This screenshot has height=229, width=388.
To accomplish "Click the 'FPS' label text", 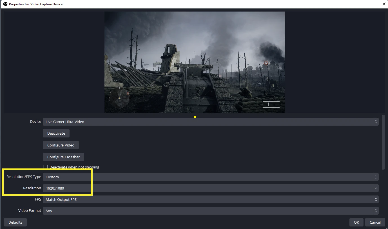I will 38,199.
